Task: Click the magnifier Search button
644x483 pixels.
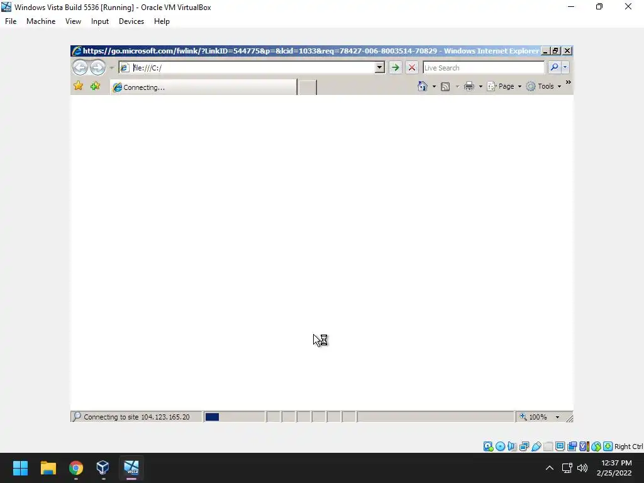Action: [x=554, y=67]
